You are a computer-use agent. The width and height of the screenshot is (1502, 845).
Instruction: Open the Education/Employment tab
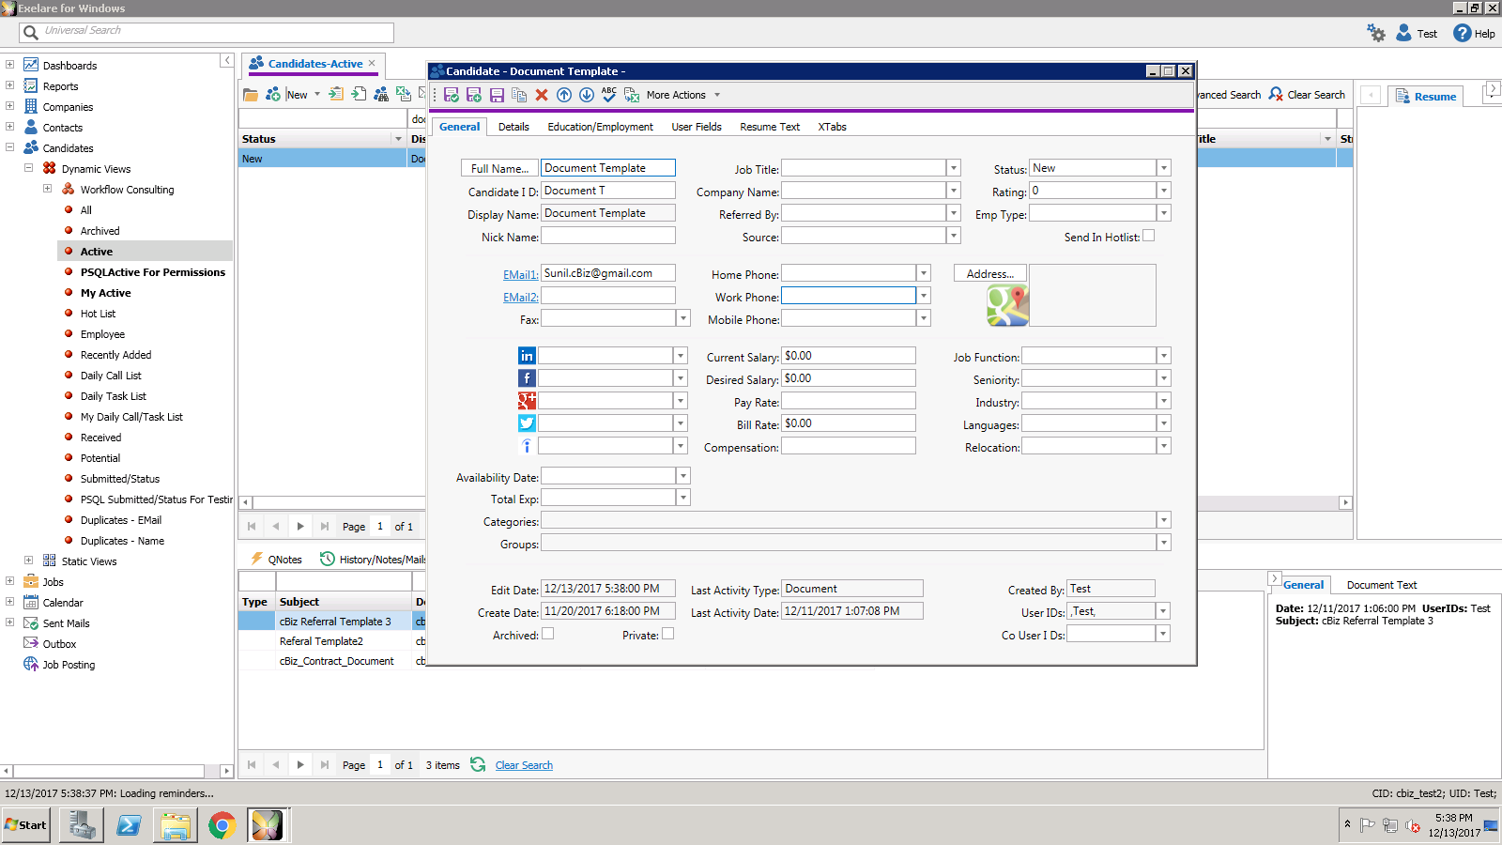click(600, 127)
